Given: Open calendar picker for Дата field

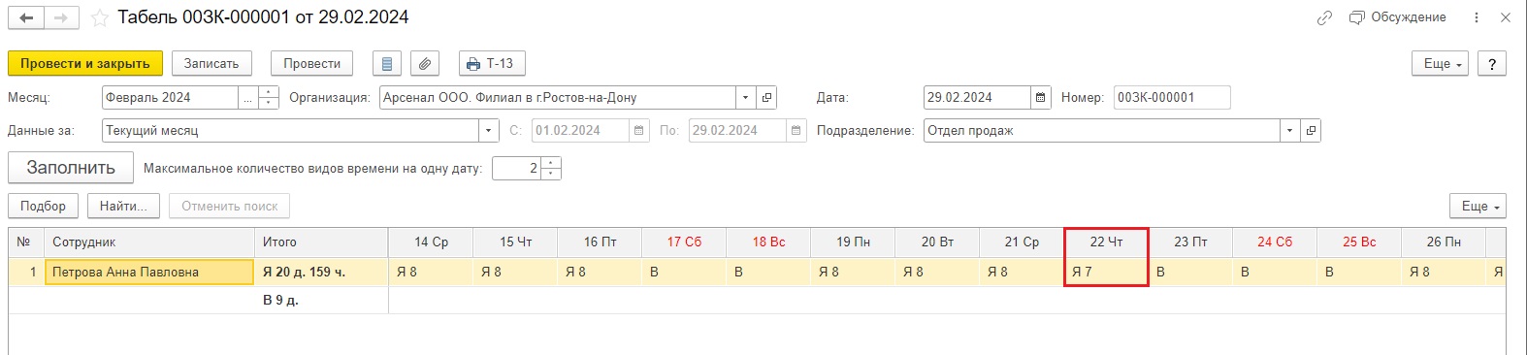Looking at the screenshot, I should pos(1040,98).
